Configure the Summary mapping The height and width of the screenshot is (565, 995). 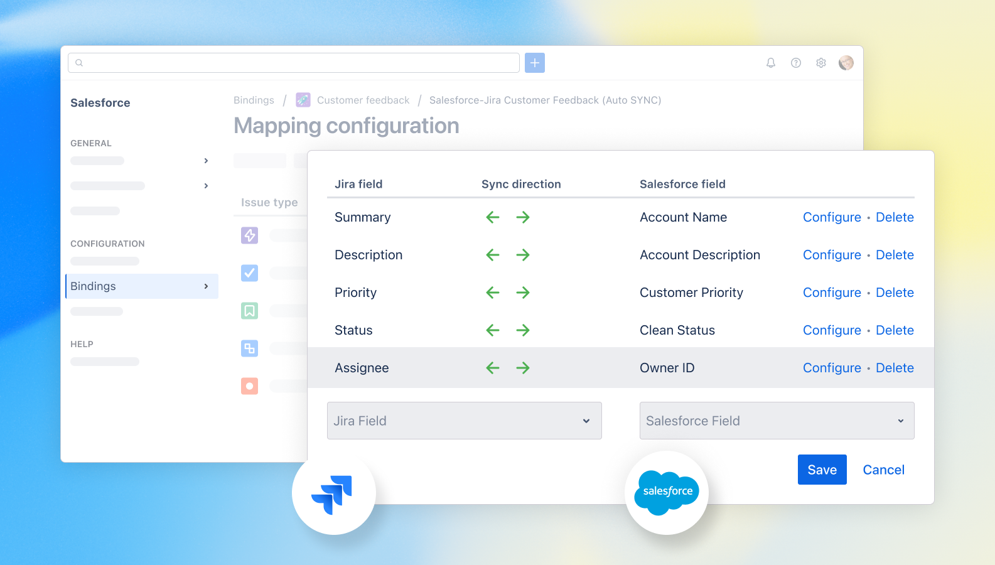point(832,217)
